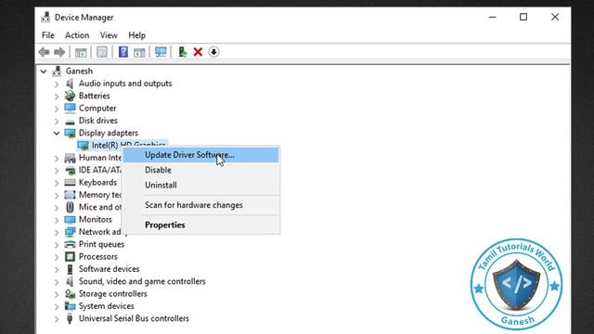Image resolution: width=594 pixels, height=334 pixels.
Task: Toggle the console tree pane toolbar icon
Action: click(81, 52)
